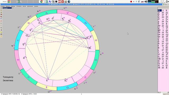
Task: Click the Wi-Fi network tray icon
Action: pos(136,2)
